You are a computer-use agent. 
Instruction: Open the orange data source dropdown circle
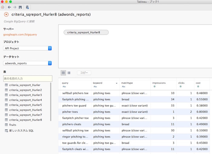6,14
